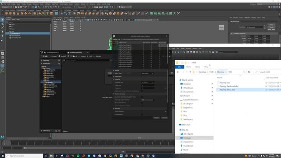Toggle Skip Empty Frames checkbox
This screenshot has width=281, height=158.
click(142, 91)
